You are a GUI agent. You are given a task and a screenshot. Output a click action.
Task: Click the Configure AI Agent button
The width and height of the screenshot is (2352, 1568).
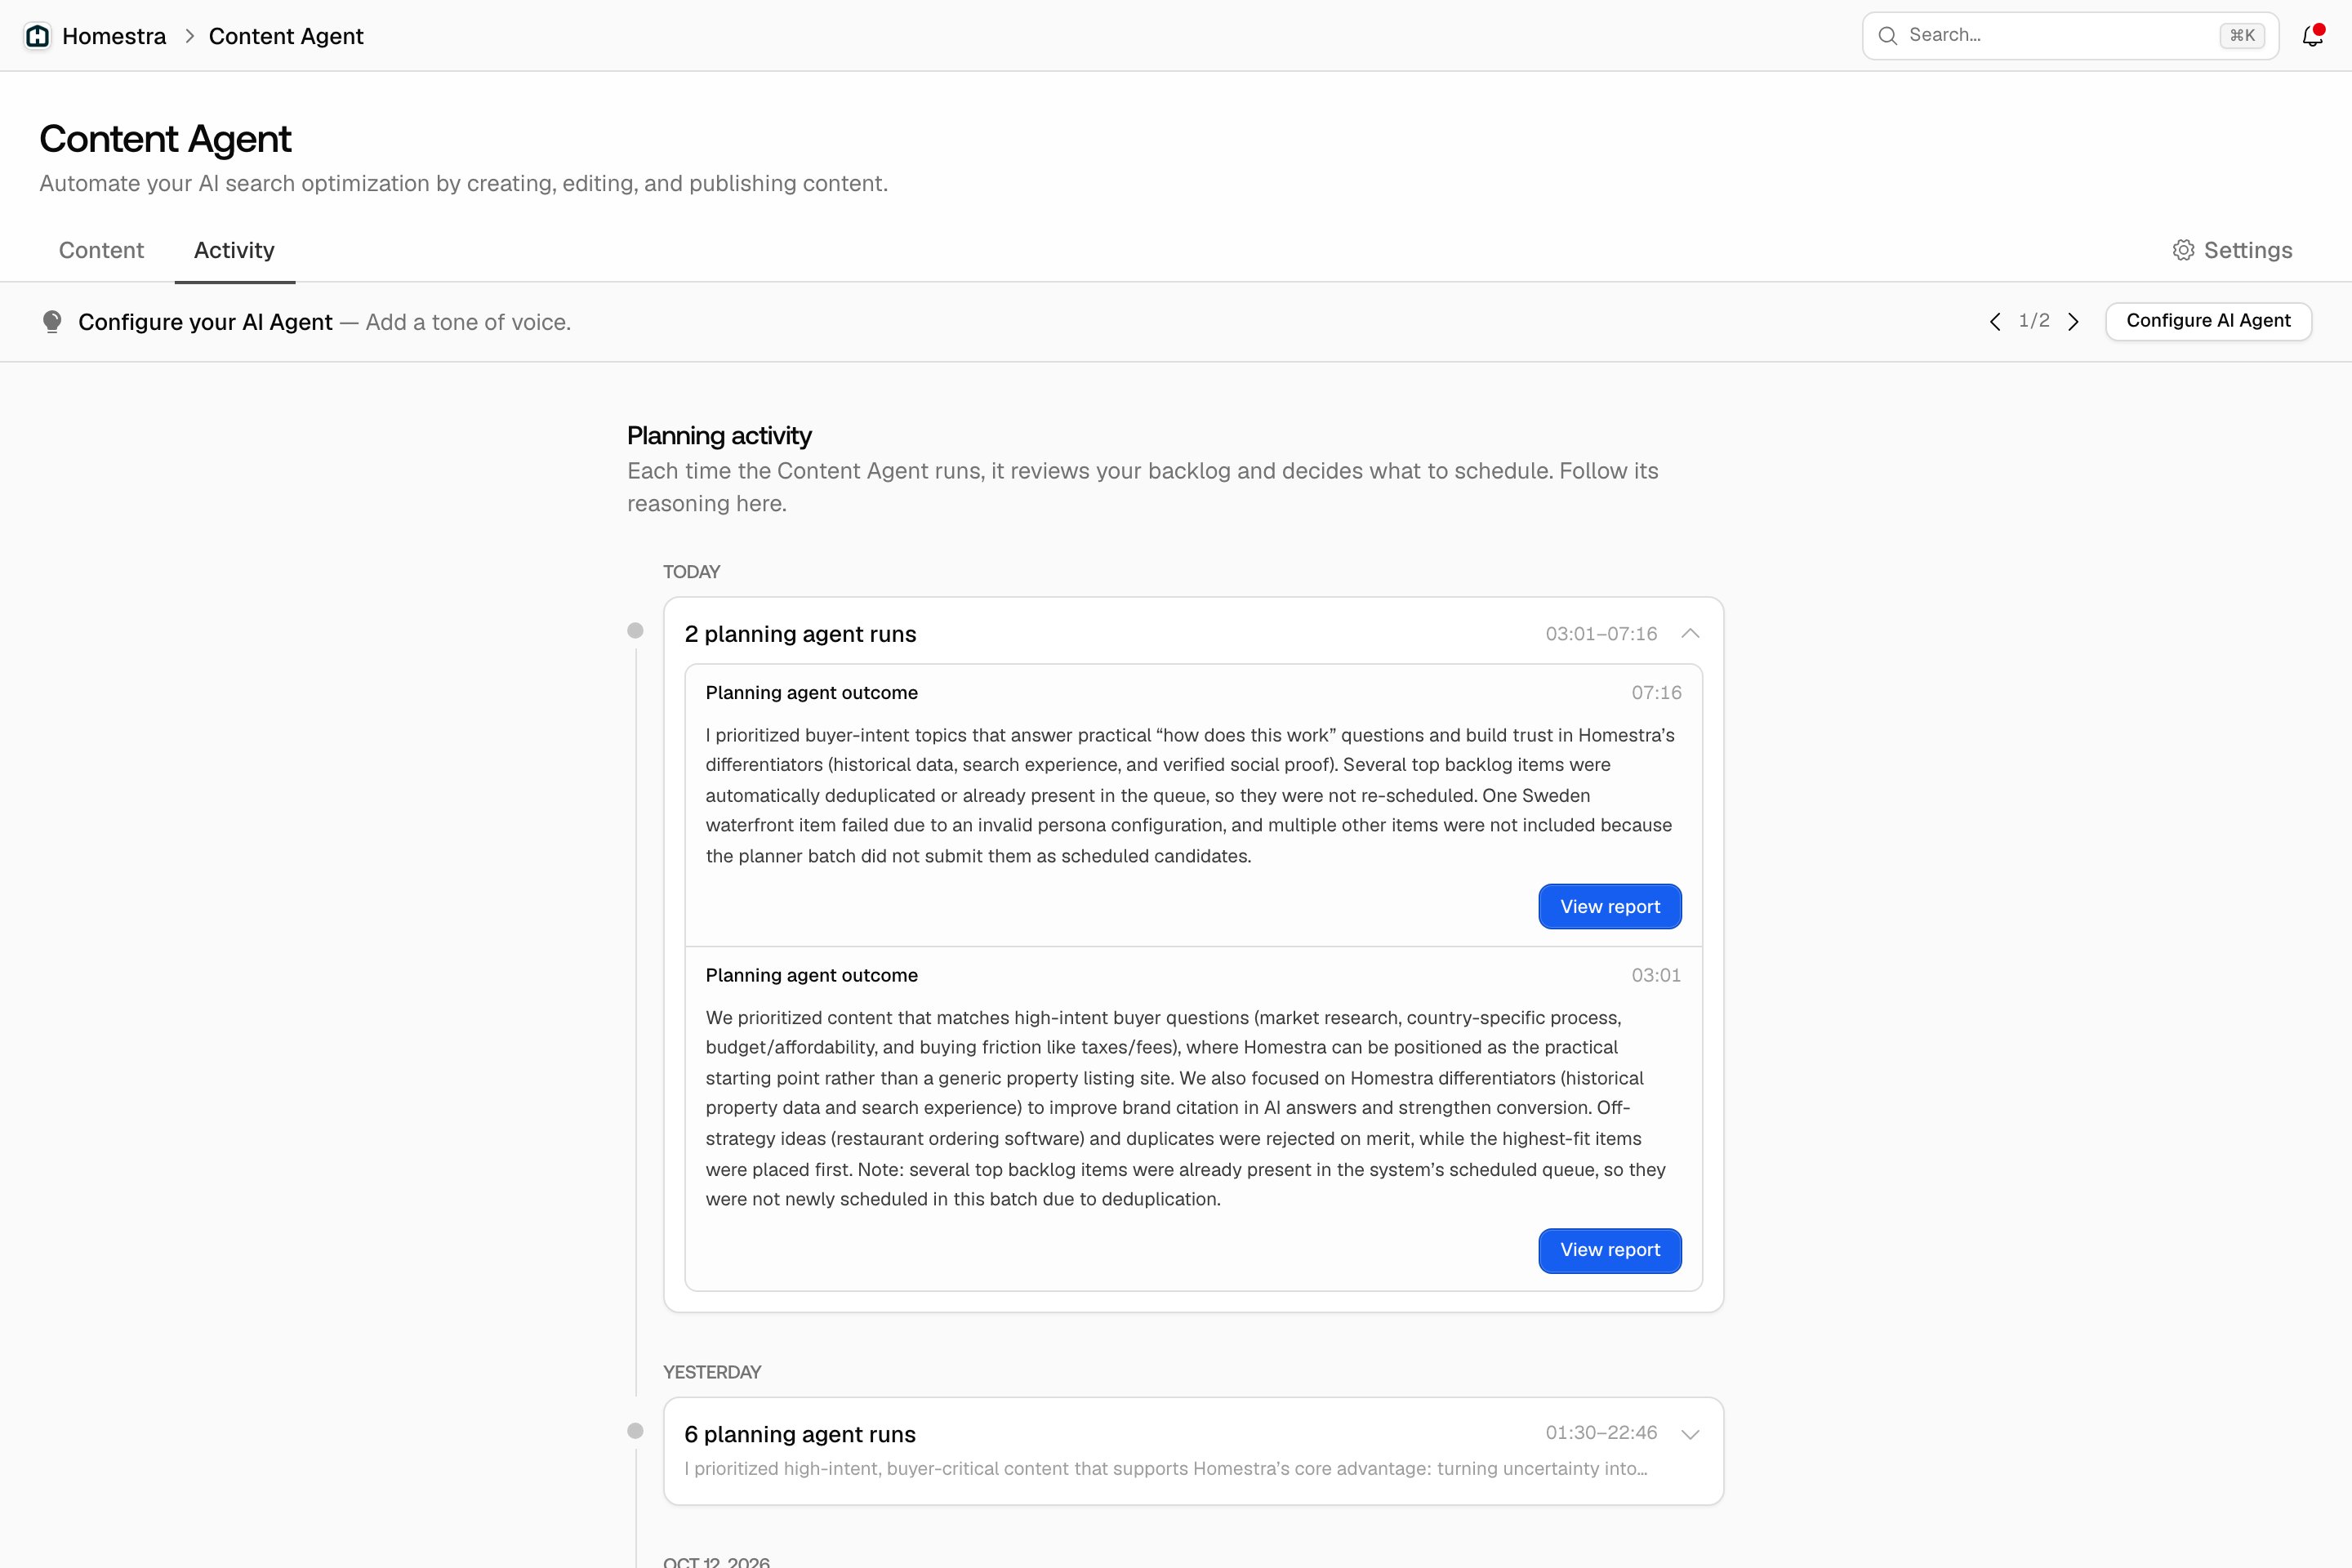(x=2208, y=321)
